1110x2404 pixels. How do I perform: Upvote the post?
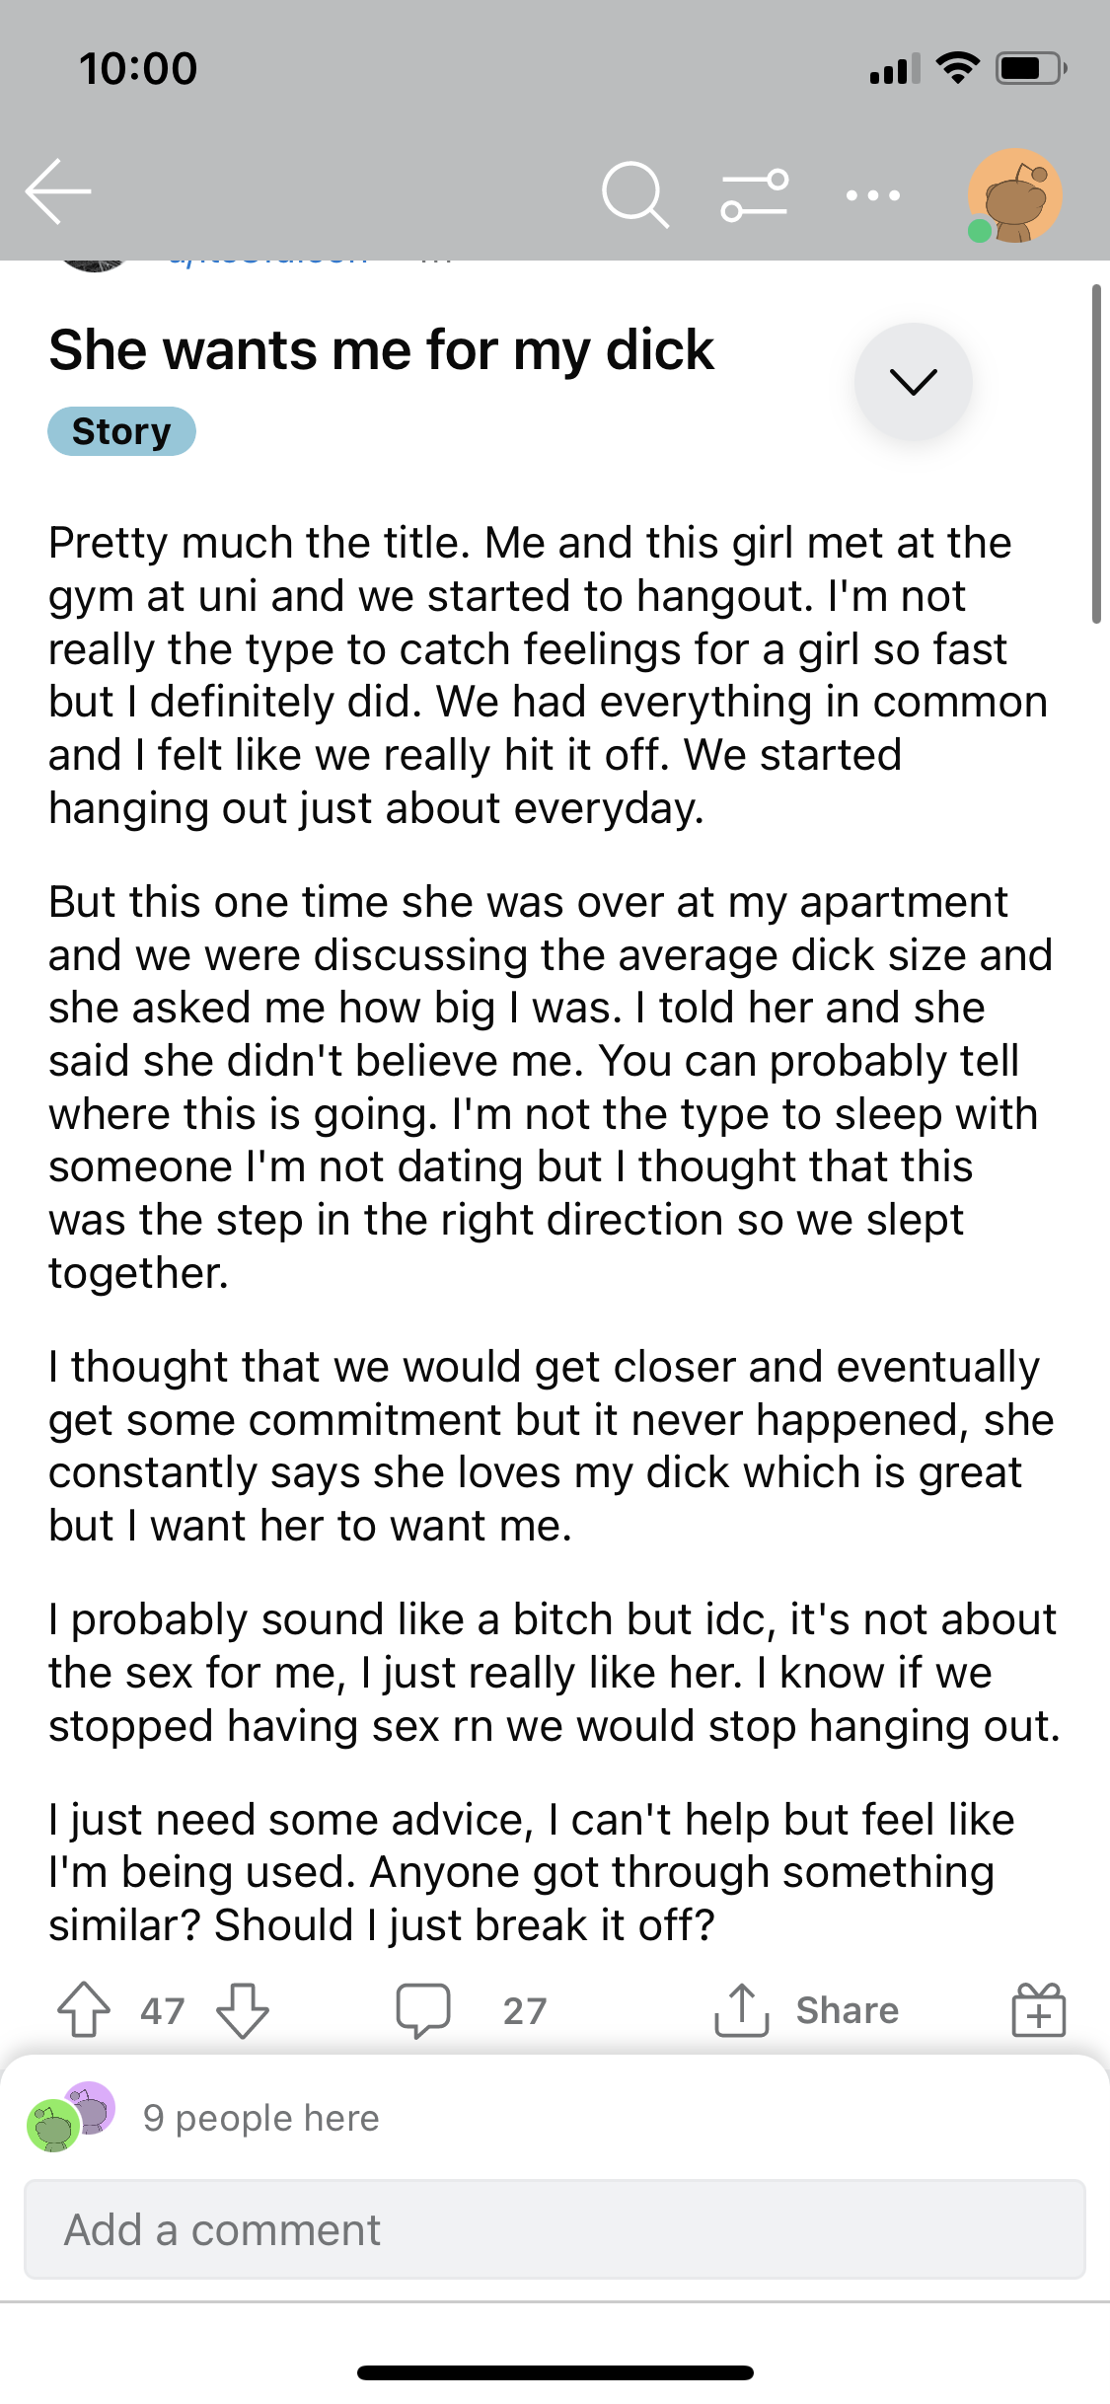[84, 2010]
